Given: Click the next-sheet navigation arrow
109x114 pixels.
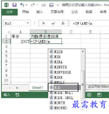Looking at the screenshot, I should pos(17,88).
